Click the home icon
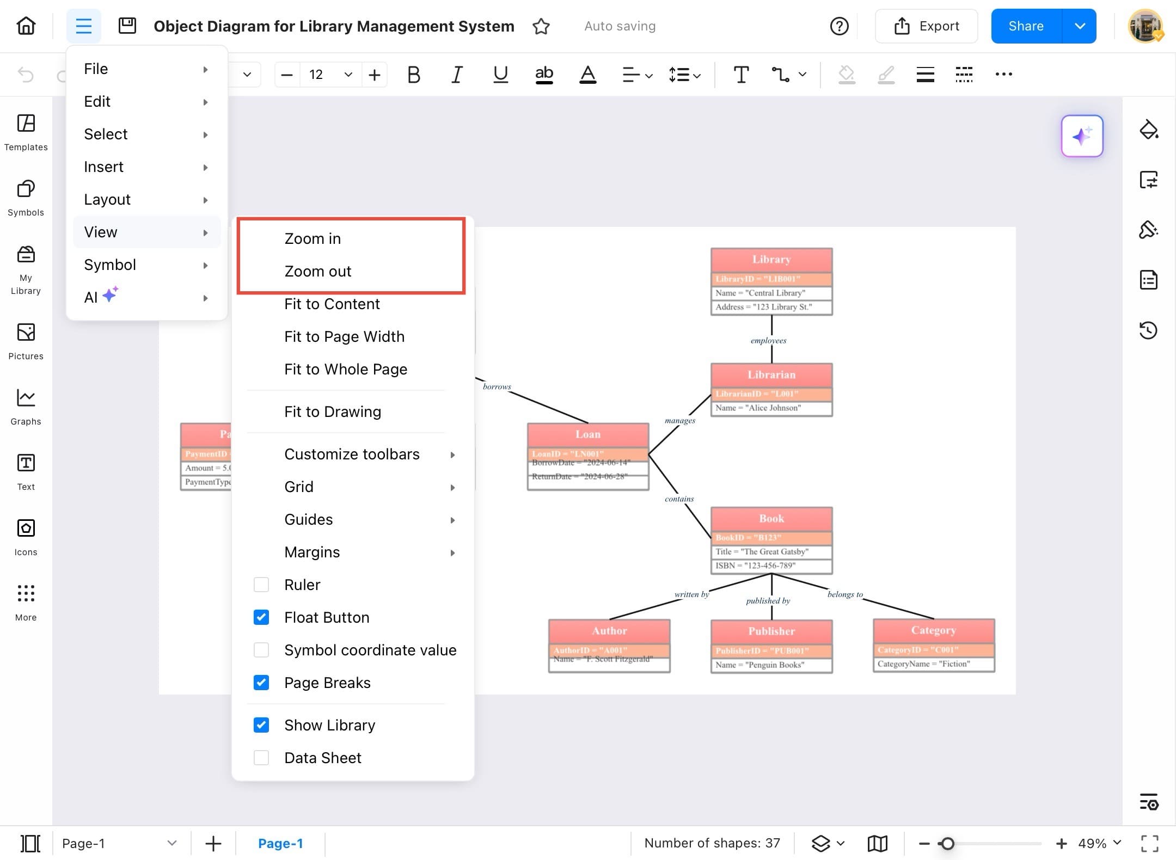Image resolution: width=1176 pixels, height=860 pixels. click(26, 26)
